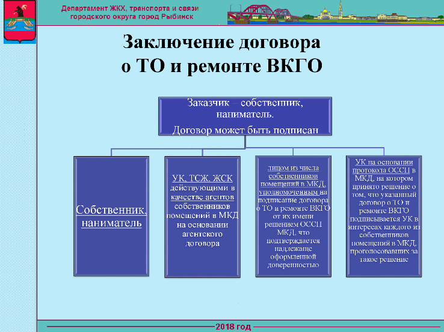This screenshot has height=332, width=444.
Task: Click text 'агентского договора' in second box
Action: (x=203, y=239)
